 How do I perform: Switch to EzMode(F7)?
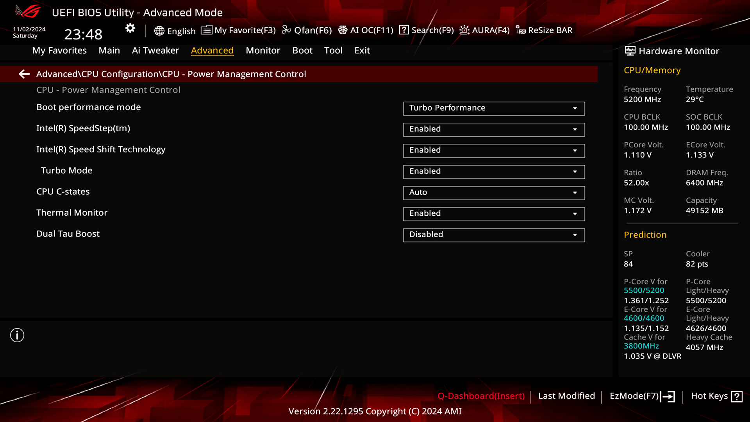click(x=642, y=396)
